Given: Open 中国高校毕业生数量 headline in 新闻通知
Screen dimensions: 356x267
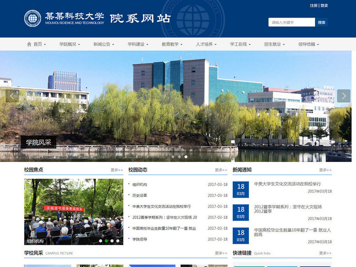Looking at the screenshot, I should coord(292,232).
